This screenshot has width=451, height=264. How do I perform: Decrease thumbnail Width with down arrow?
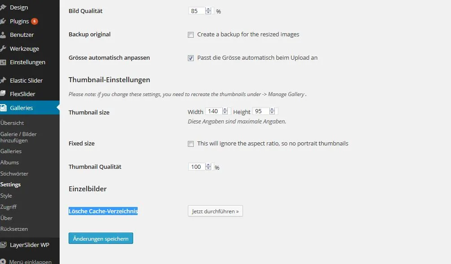[225, 113]
